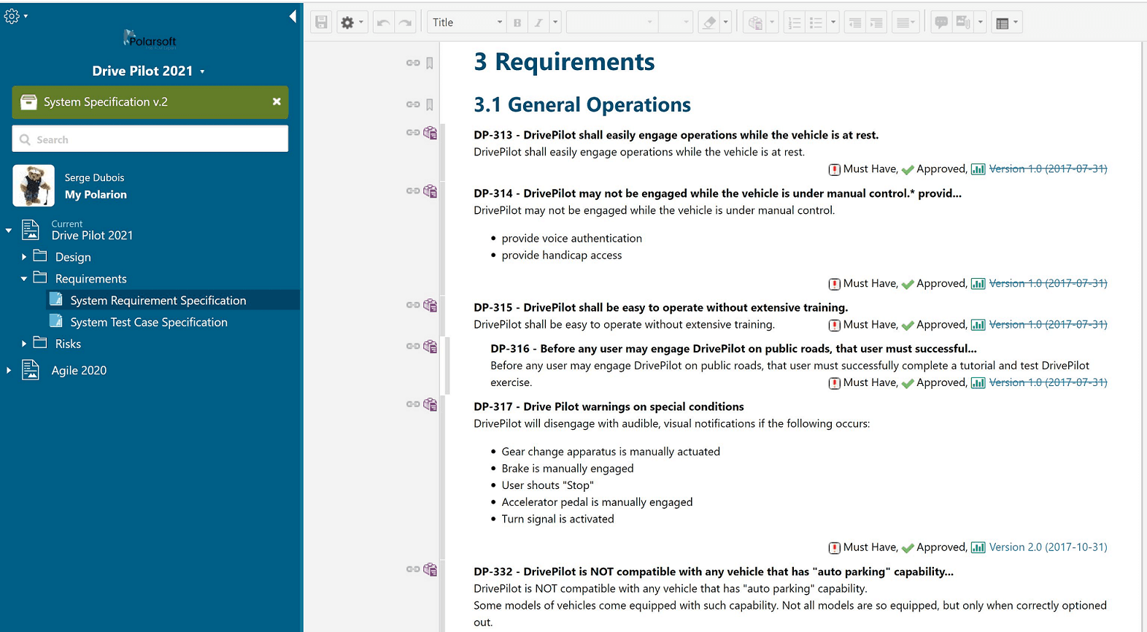Viewport: 1147px width, 632px height.
Task: Close the System Specification v.2 shortcut
Action: click(x=277, y=101)
